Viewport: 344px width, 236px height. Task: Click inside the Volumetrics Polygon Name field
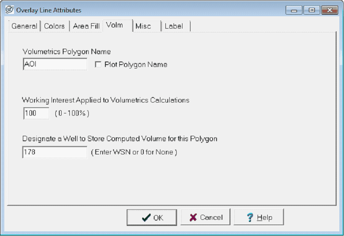point(55,65)
